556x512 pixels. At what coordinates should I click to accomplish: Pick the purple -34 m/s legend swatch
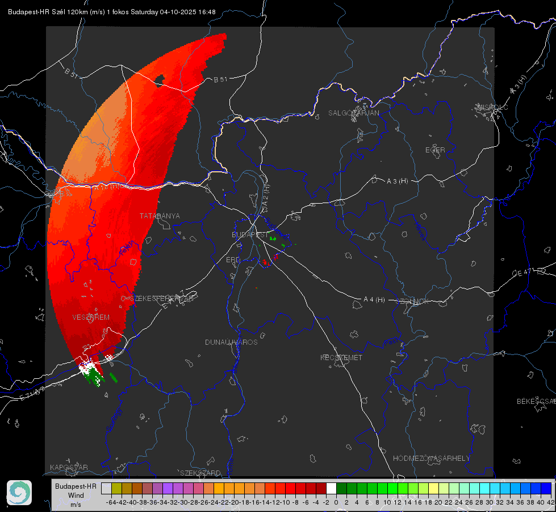click(168, 488)
